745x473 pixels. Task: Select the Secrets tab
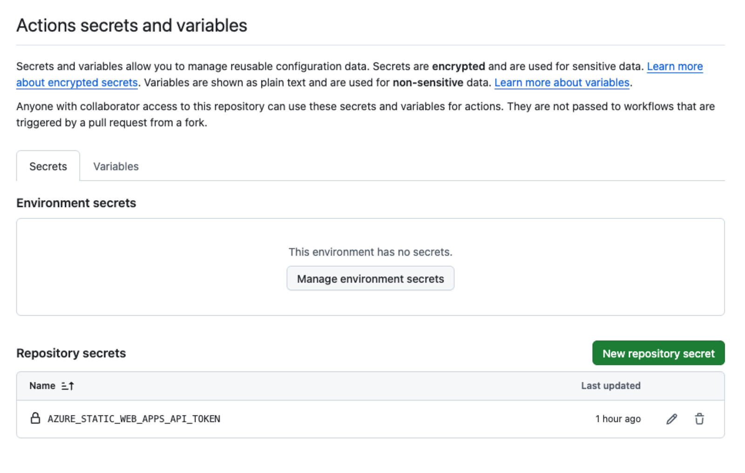click(x=48, y=166)
